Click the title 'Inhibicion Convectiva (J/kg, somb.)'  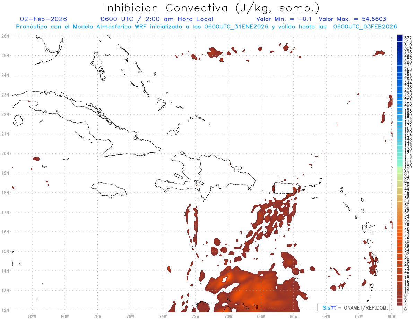(212, 8)
